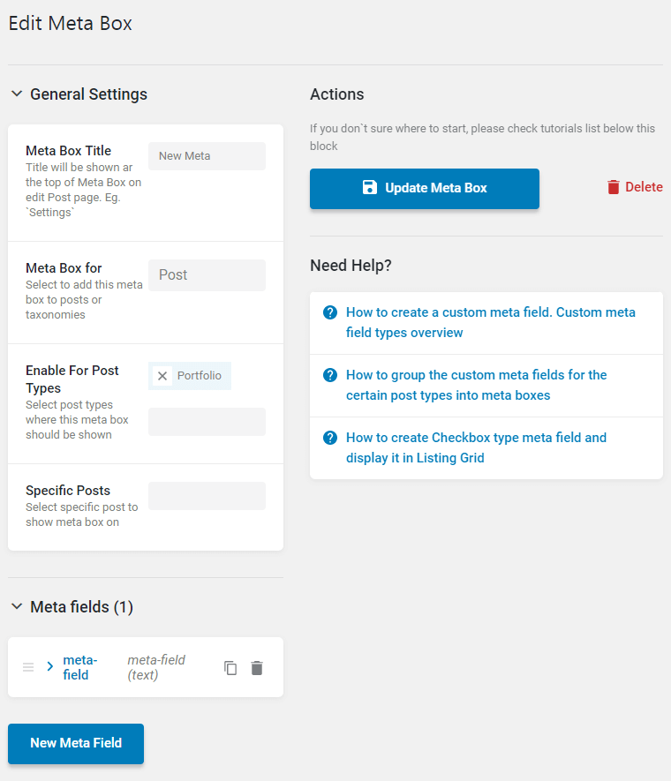Click question icon beside group meta fields tutorial

pos(330,375)
